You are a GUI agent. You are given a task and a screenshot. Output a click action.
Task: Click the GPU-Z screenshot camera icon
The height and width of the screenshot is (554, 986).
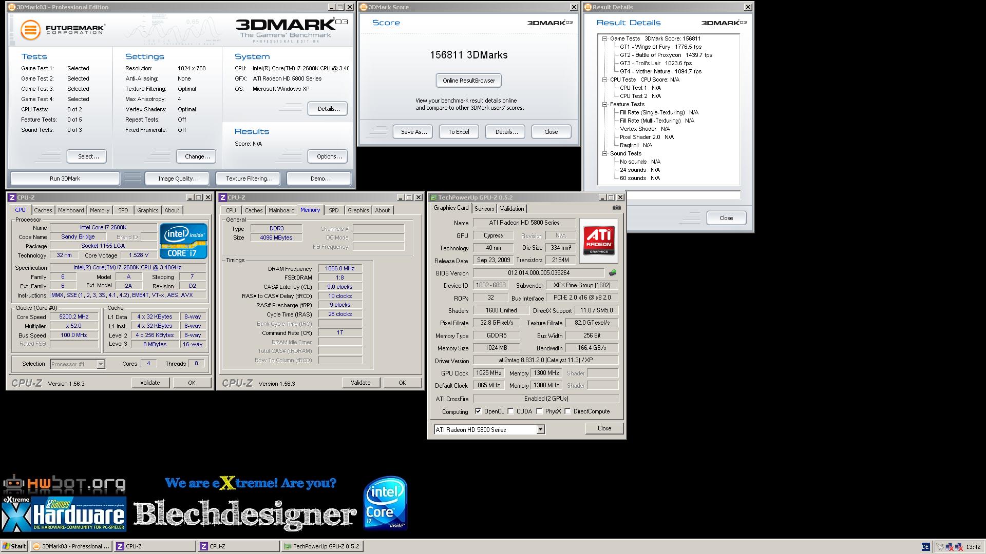[x=617, y=208]
